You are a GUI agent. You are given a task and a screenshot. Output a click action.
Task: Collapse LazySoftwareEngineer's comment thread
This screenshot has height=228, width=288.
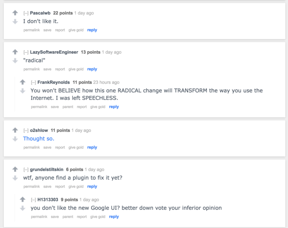tap(26, 52)
